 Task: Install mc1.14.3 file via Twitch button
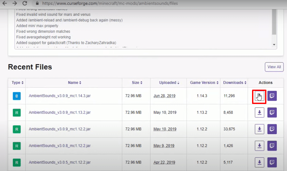tap(272, 96)
